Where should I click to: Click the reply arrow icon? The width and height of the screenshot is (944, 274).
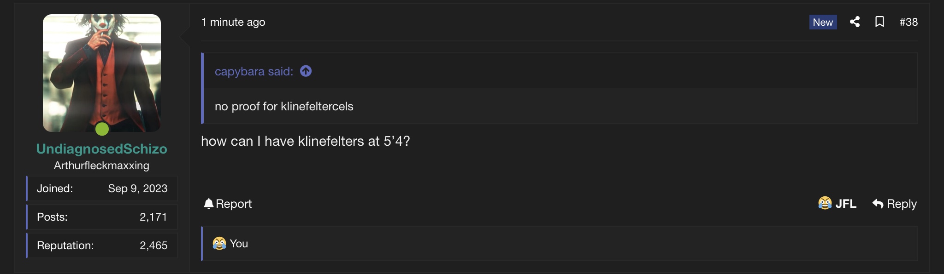point(878,204)
